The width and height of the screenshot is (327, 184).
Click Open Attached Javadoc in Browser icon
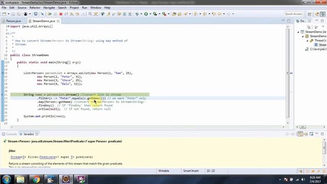311,134
